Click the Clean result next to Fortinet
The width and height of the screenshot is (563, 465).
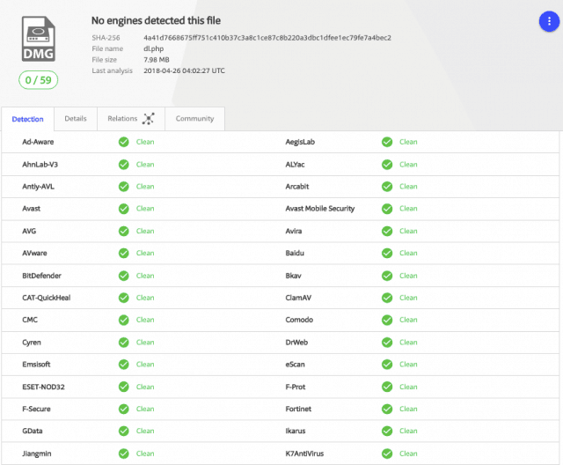pyautogui.click(x=408, y=409)
